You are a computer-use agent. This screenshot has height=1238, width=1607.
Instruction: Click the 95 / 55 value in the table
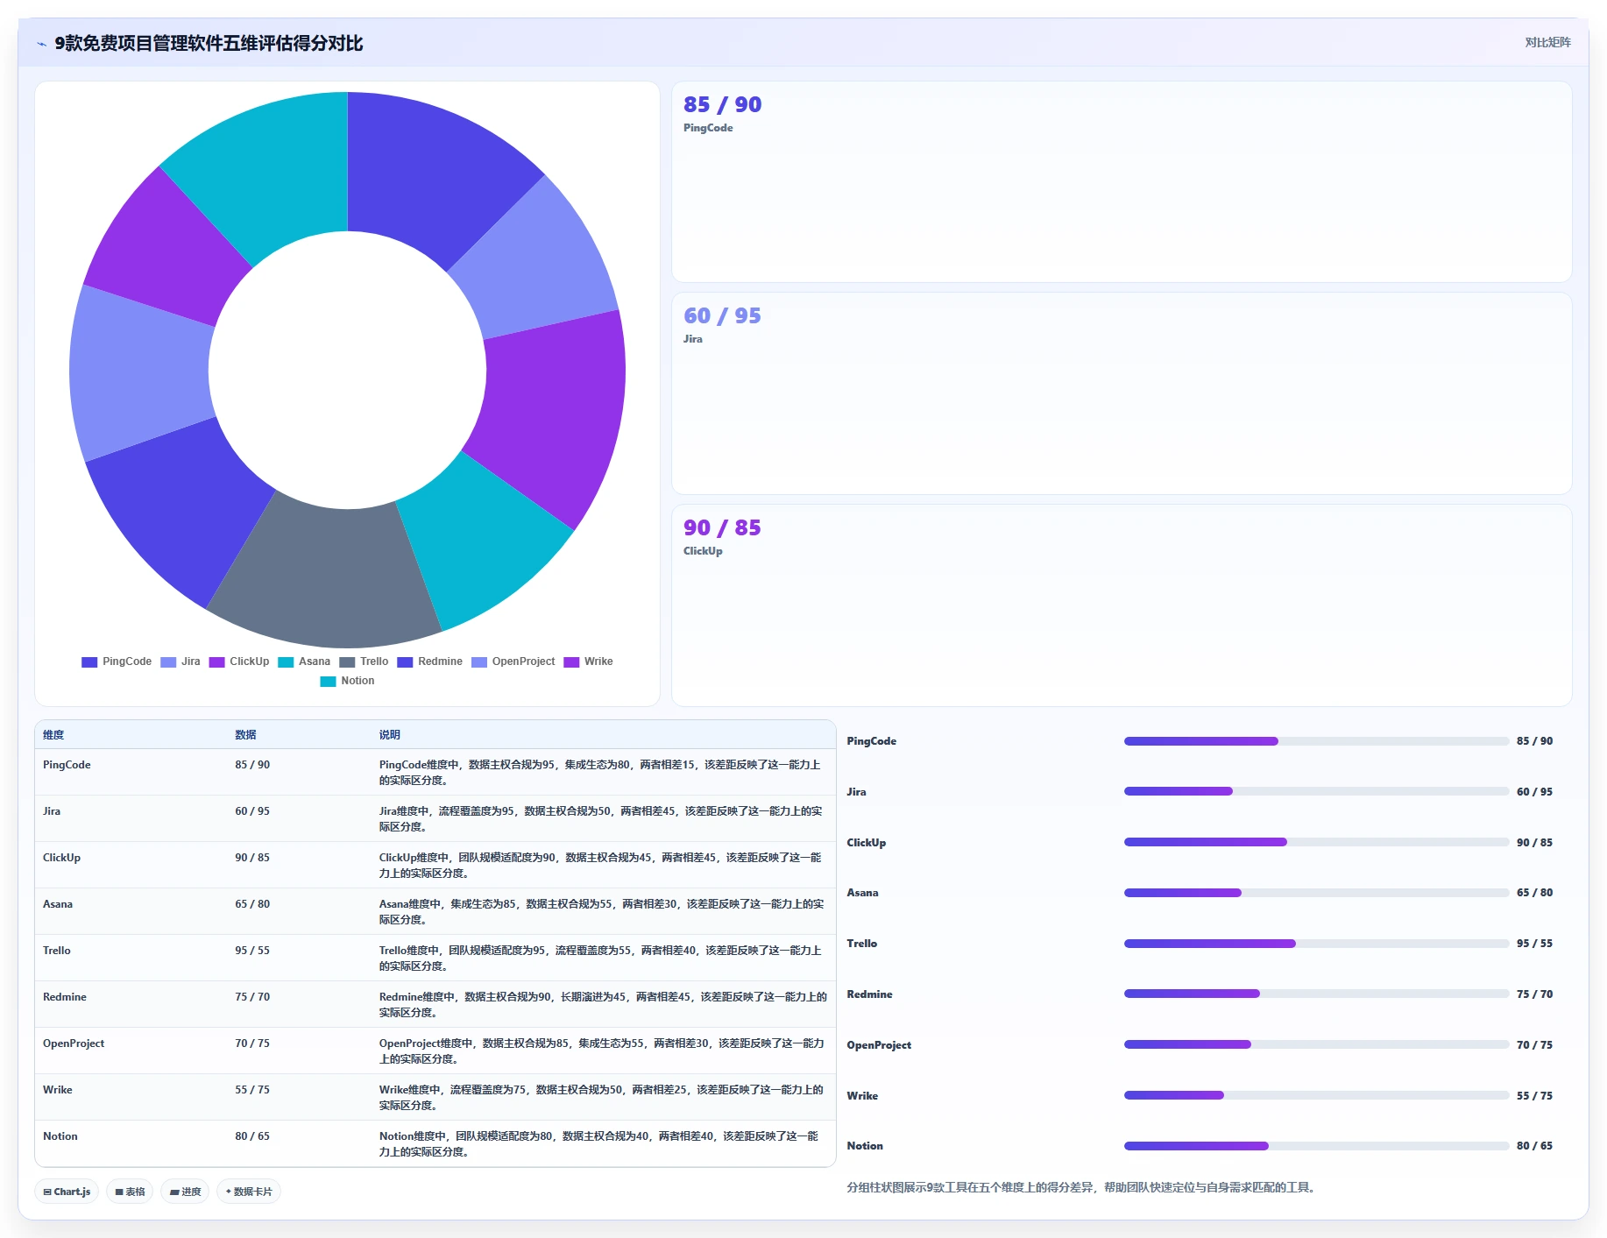[252, 951]
